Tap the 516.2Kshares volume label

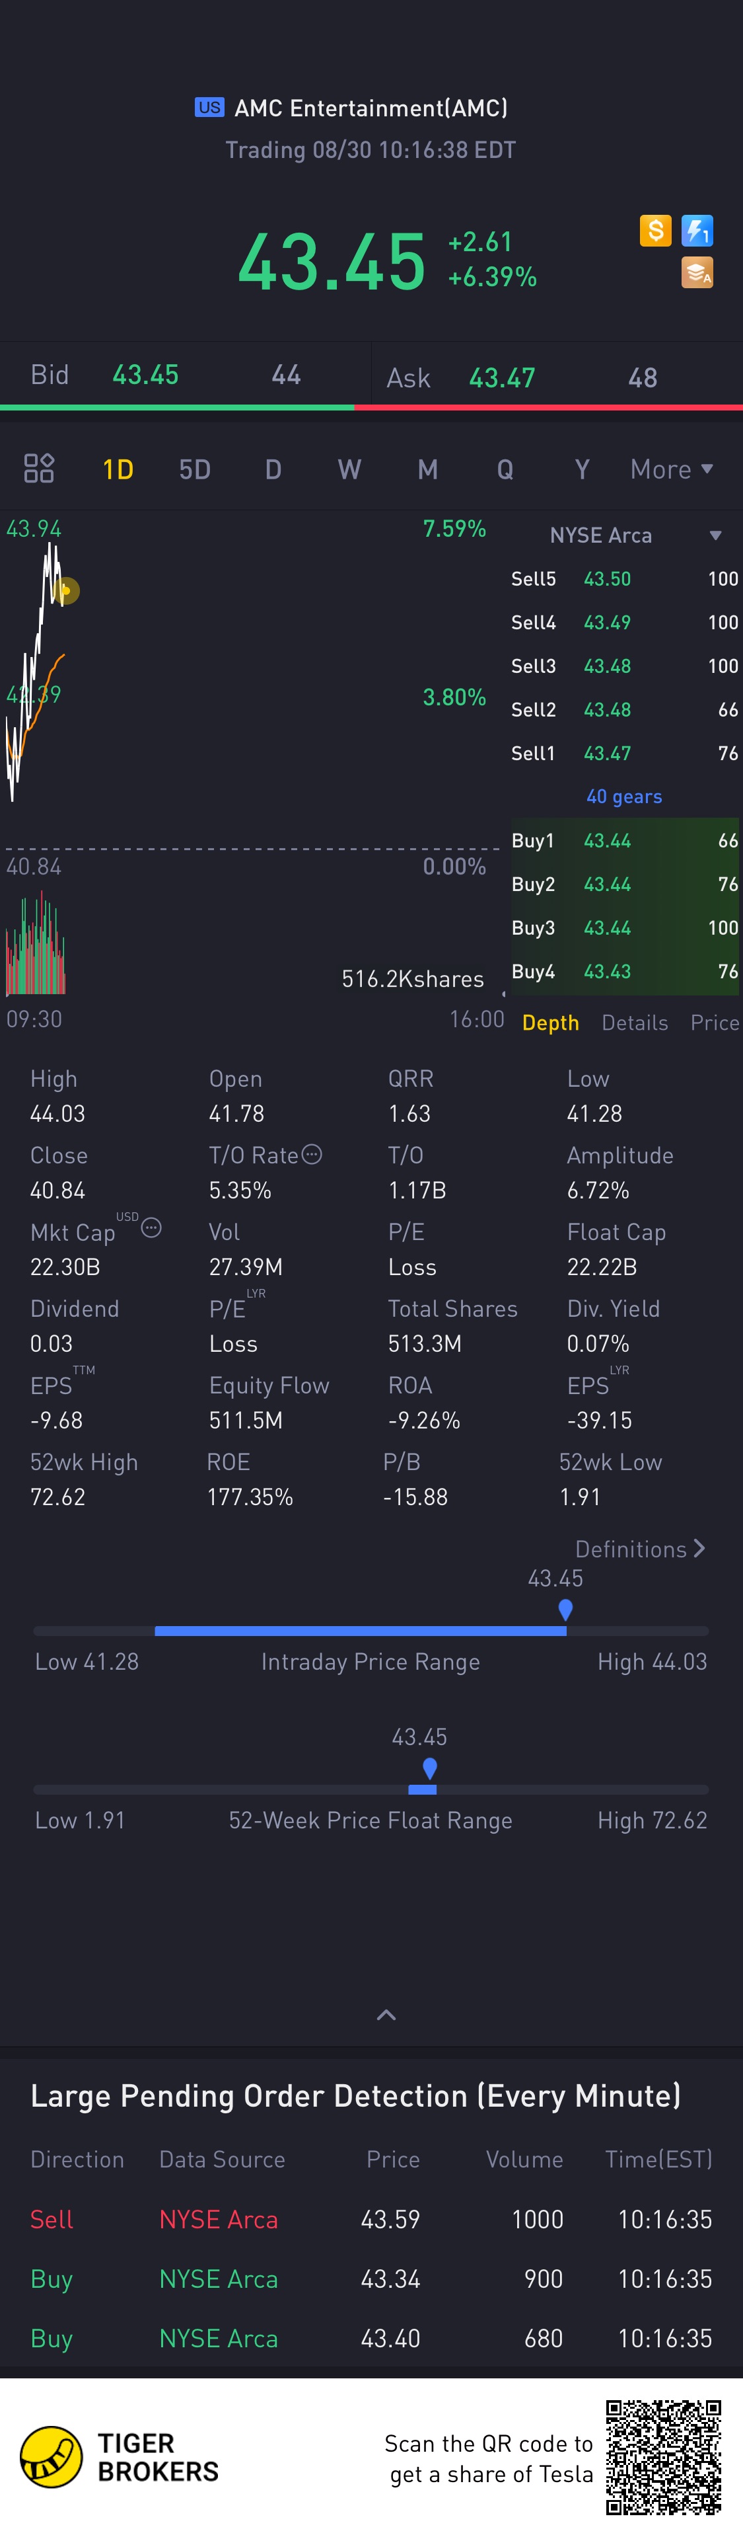pyautogui.click(x=412, y=979)
